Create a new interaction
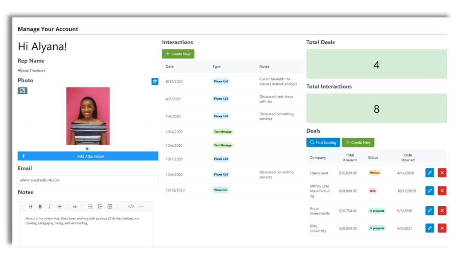The image size is (460, 256). [178, 54]
